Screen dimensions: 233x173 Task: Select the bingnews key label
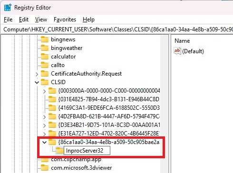pyautogui.click(x=63, y=39)
